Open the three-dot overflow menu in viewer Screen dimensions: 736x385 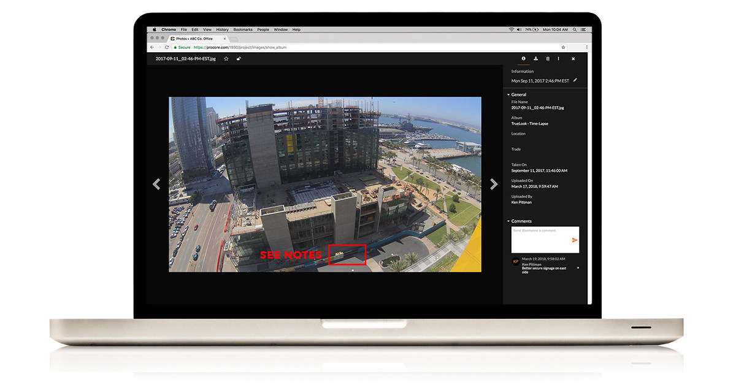coord(559,59)
